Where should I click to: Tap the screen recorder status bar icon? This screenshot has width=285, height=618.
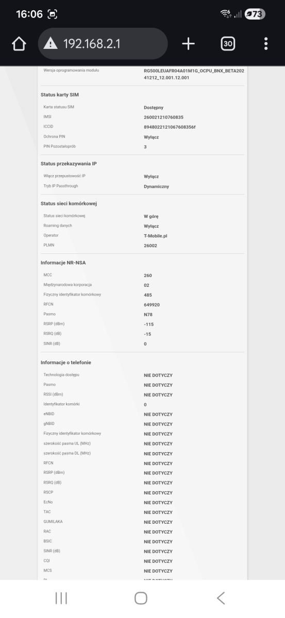pyautogui.click(x=53, y=14)
